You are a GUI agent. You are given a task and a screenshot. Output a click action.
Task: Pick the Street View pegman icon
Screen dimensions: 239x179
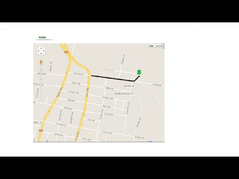pos(41,62)
